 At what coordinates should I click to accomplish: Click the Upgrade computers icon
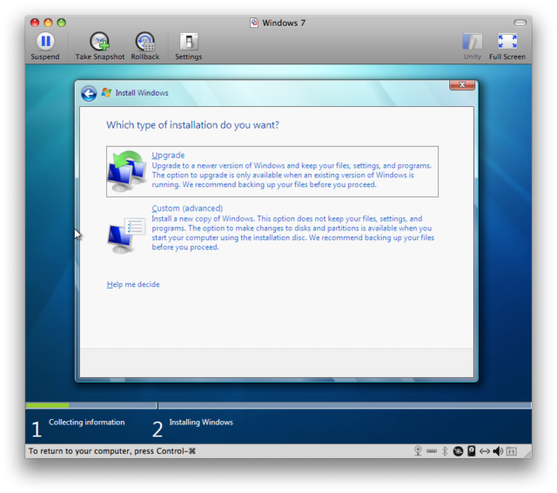click(127, 171)
